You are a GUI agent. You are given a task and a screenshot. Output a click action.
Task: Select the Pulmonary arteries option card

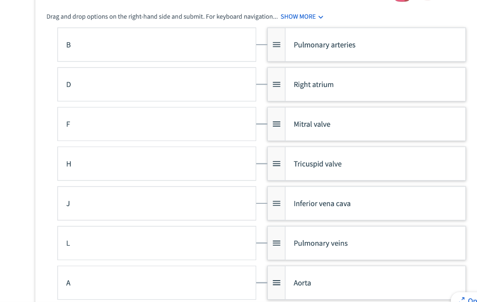[x=375, y=45]
